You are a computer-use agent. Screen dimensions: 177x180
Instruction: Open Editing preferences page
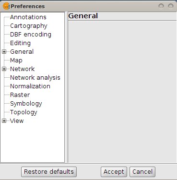click(20, 43)
